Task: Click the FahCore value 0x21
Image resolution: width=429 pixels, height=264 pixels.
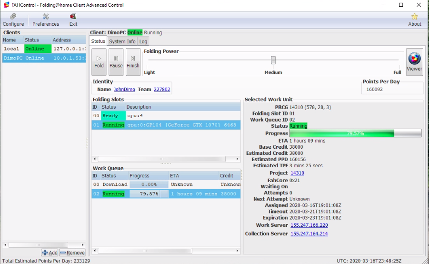Action: coord(294,180)
